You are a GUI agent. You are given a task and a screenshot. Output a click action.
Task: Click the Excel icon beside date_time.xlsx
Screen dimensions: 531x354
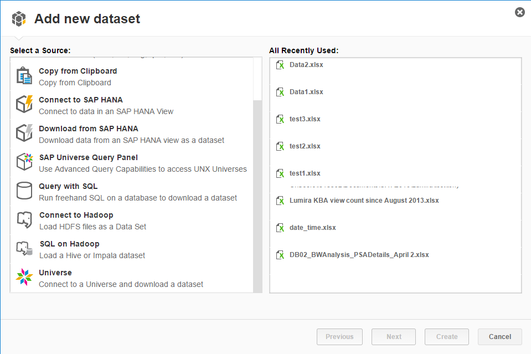[x=280, y=228]
